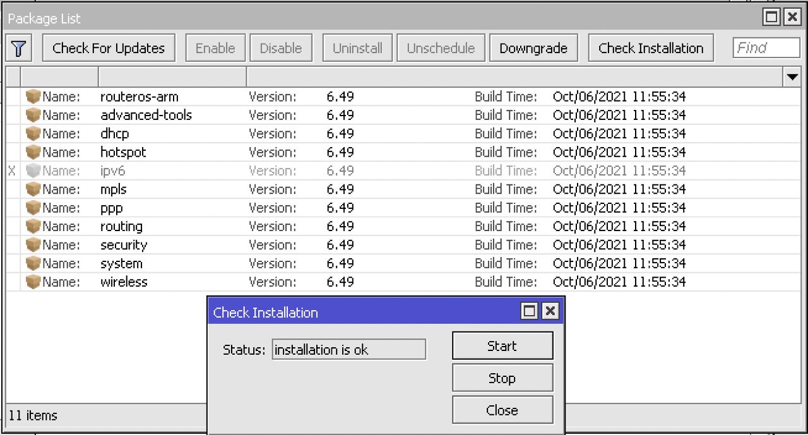Select the routing package icon

point(33,226)
